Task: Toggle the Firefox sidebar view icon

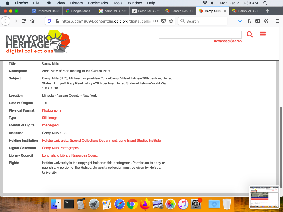Action: click(258, 21)
